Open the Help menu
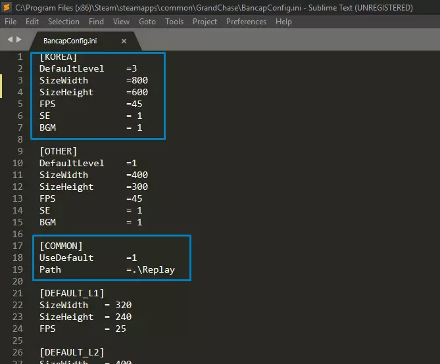This screenshot has height=364, width=440. pos(283,22)
